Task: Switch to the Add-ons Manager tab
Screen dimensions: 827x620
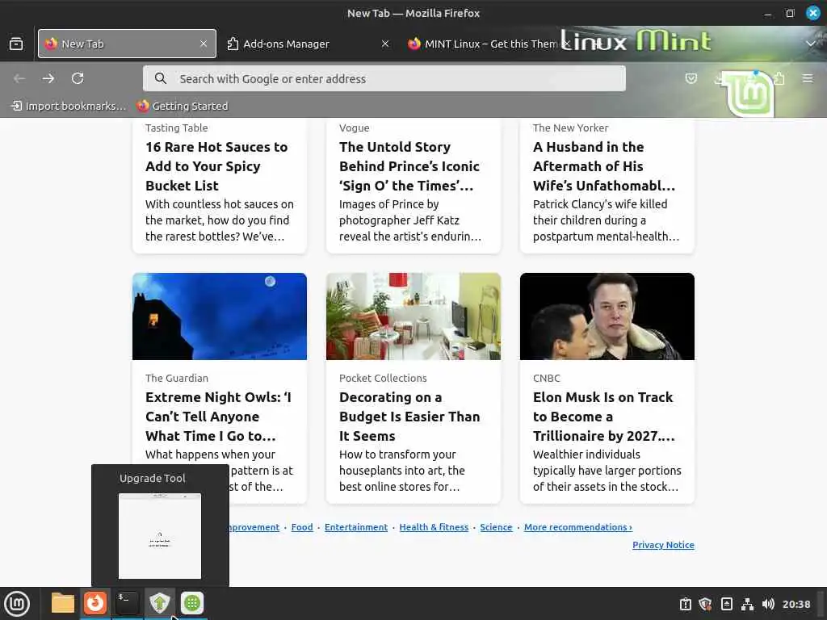Action: tap(309, 44)
